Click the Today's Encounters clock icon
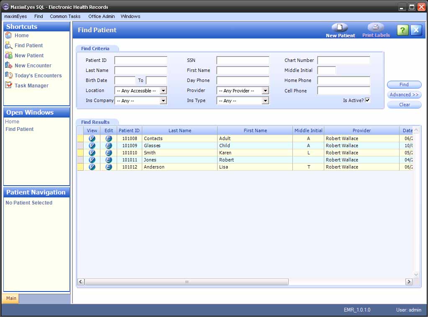 [x=8, y=75]
